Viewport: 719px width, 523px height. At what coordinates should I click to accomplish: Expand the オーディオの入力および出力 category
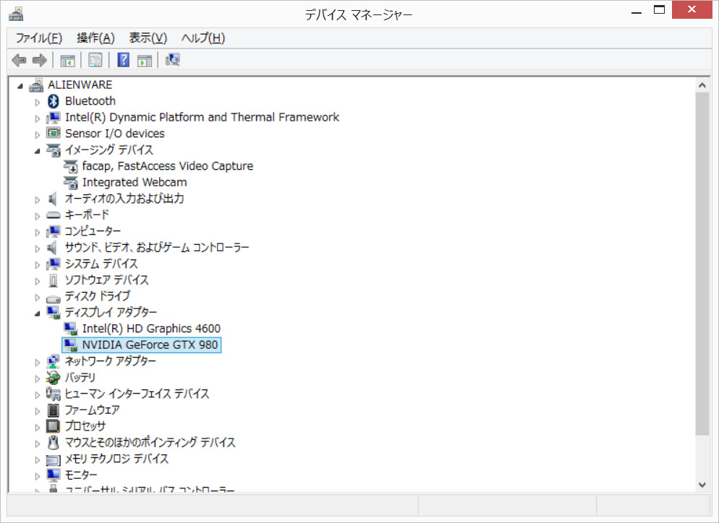pos(38,199)
